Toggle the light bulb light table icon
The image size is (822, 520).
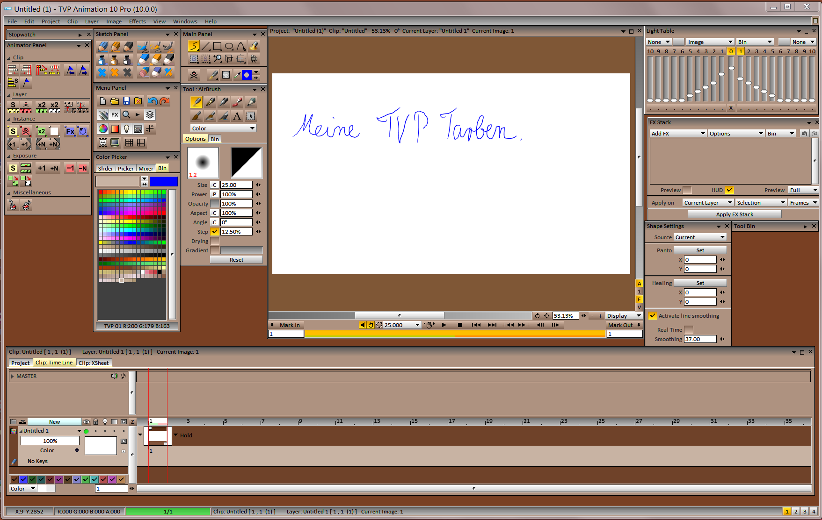(126, 128)
